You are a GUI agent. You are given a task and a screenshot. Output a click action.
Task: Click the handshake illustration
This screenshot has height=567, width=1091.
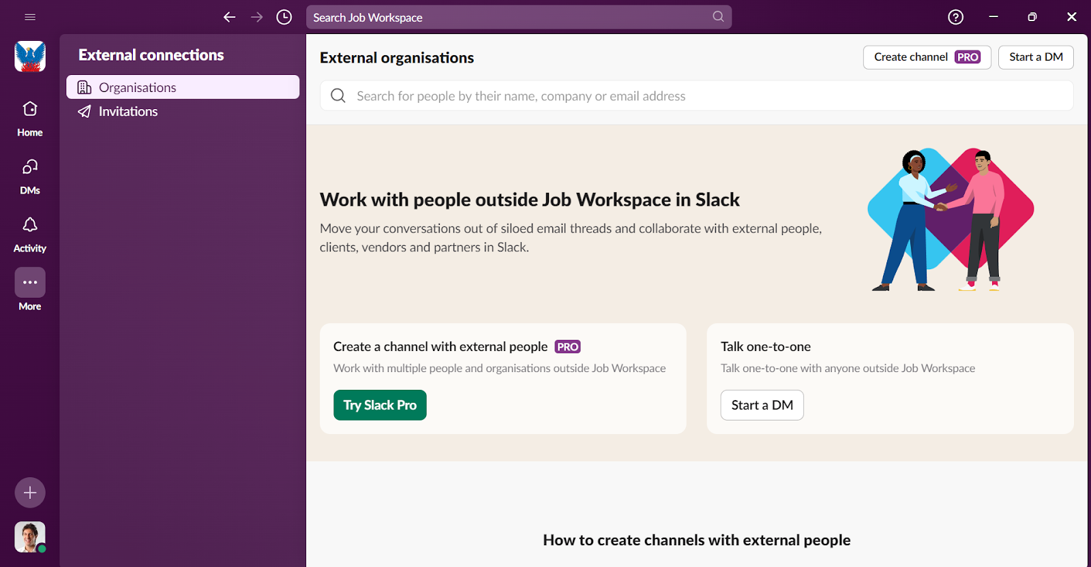951,219
